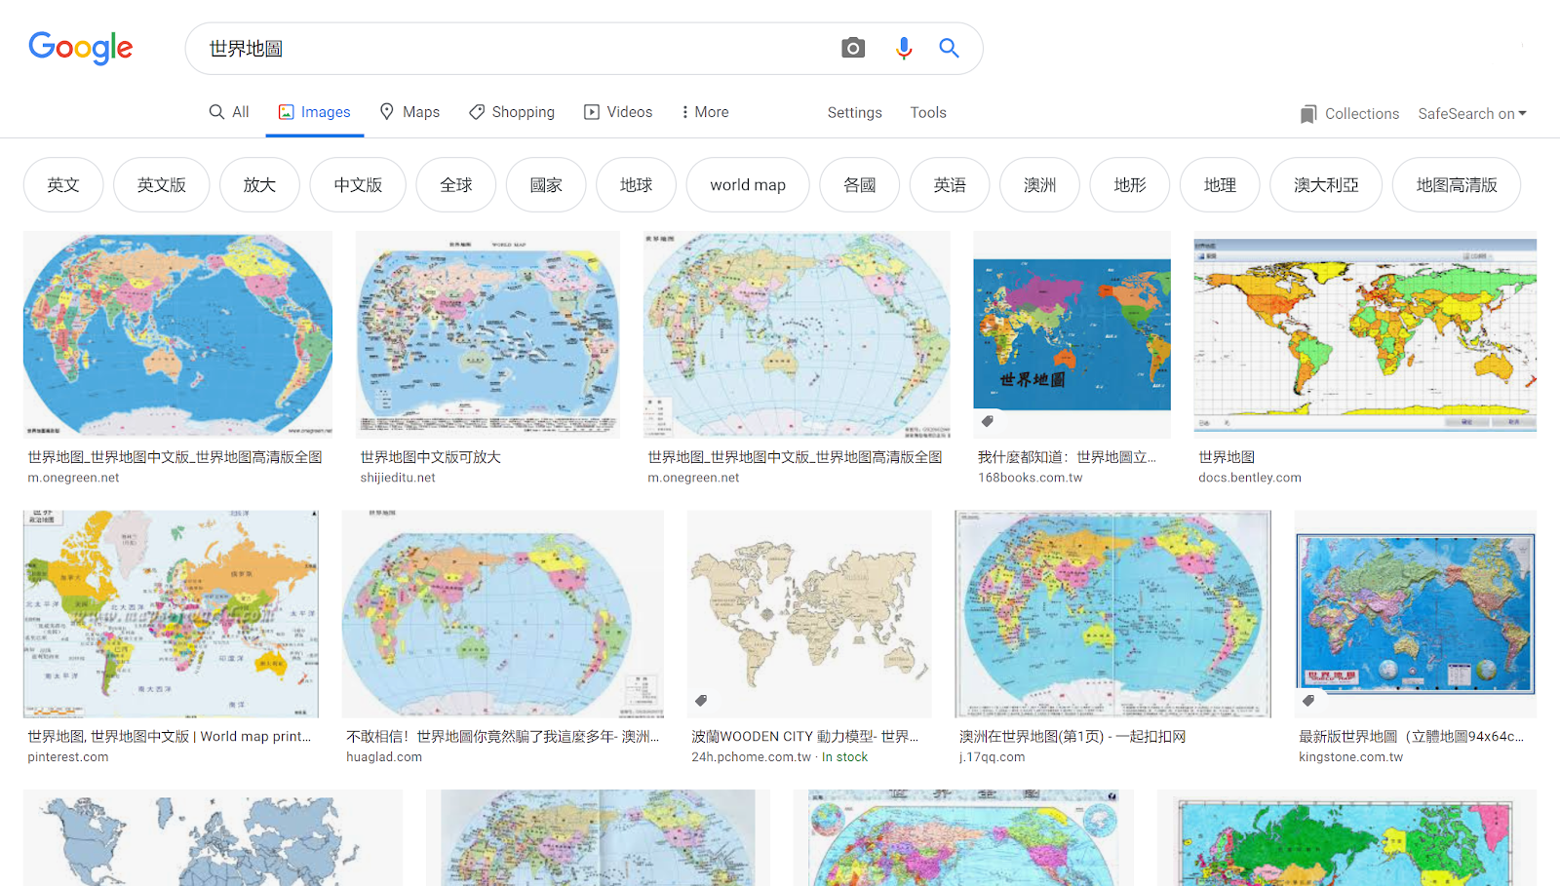Select the Images tab

[314, 112]
